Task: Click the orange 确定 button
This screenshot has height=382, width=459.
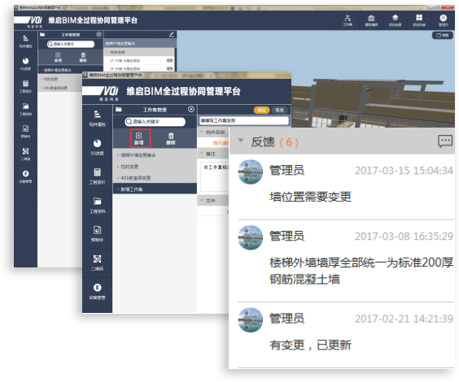Action: pos(261,111)
